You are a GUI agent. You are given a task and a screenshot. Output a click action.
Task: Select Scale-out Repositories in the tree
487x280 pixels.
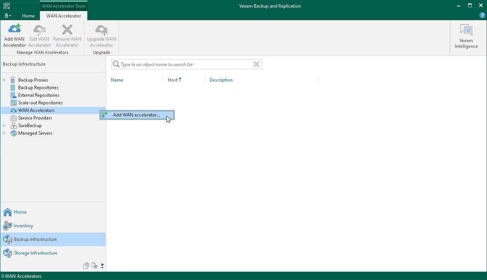(x=40, y=103)
